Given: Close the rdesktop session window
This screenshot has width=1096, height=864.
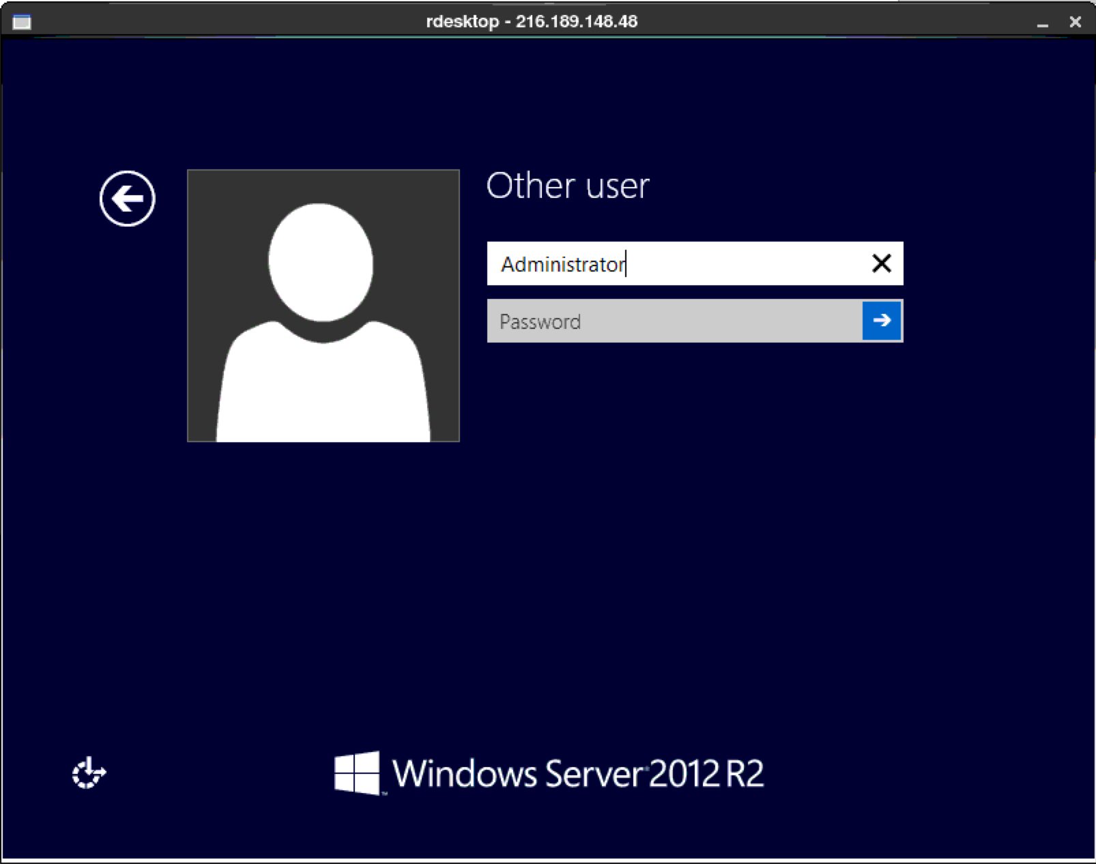Looking at the screenshot, I should click(x=1075, y=22).
